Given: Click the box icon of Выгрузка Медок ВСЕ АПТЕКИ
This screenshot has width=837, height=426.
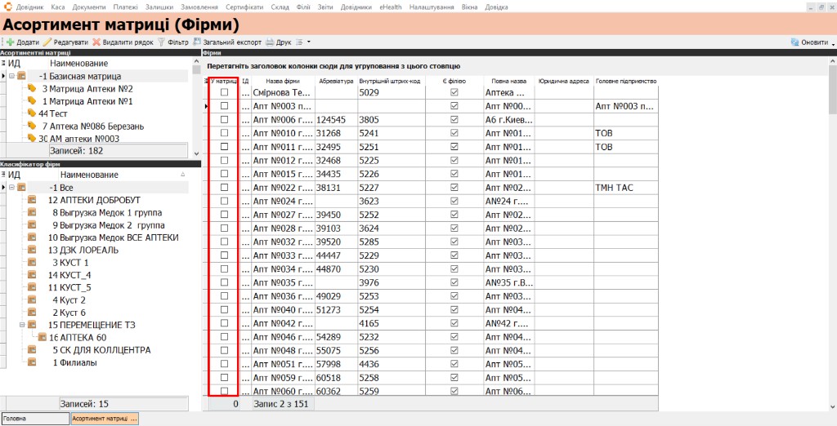Looking at the screenshot, I should coord(32,237).
